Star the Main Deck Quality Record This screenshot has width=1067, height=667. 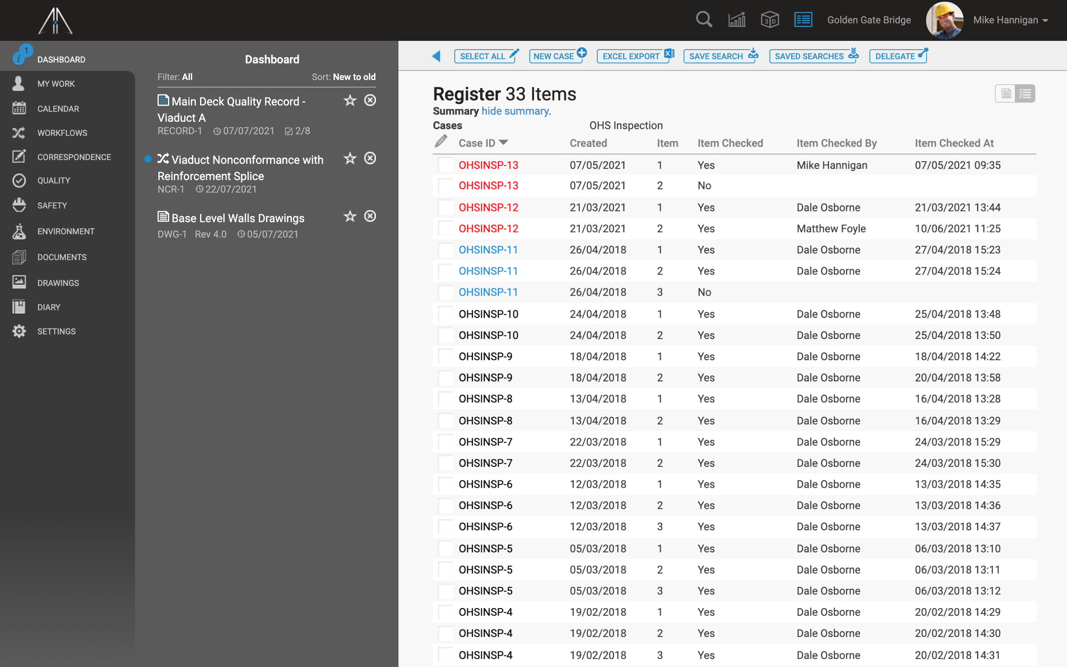pyautogui.click(x=350, y=101)
